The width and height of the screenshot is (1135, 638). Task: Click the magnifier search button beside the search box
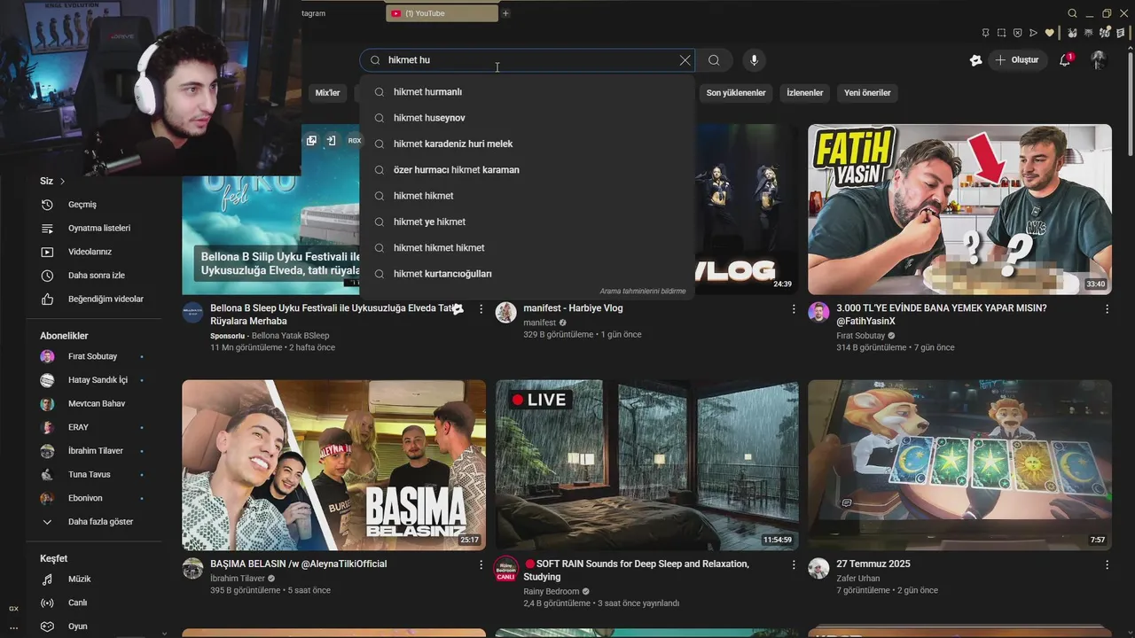click(x=714, y=60)
